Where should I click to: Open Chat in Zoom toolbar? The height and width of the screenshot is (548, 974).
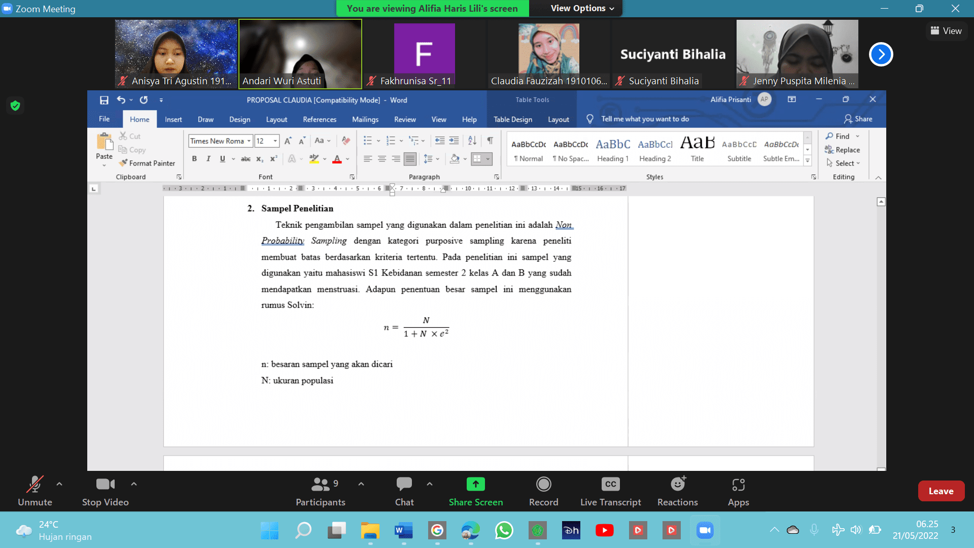[404, 491]
